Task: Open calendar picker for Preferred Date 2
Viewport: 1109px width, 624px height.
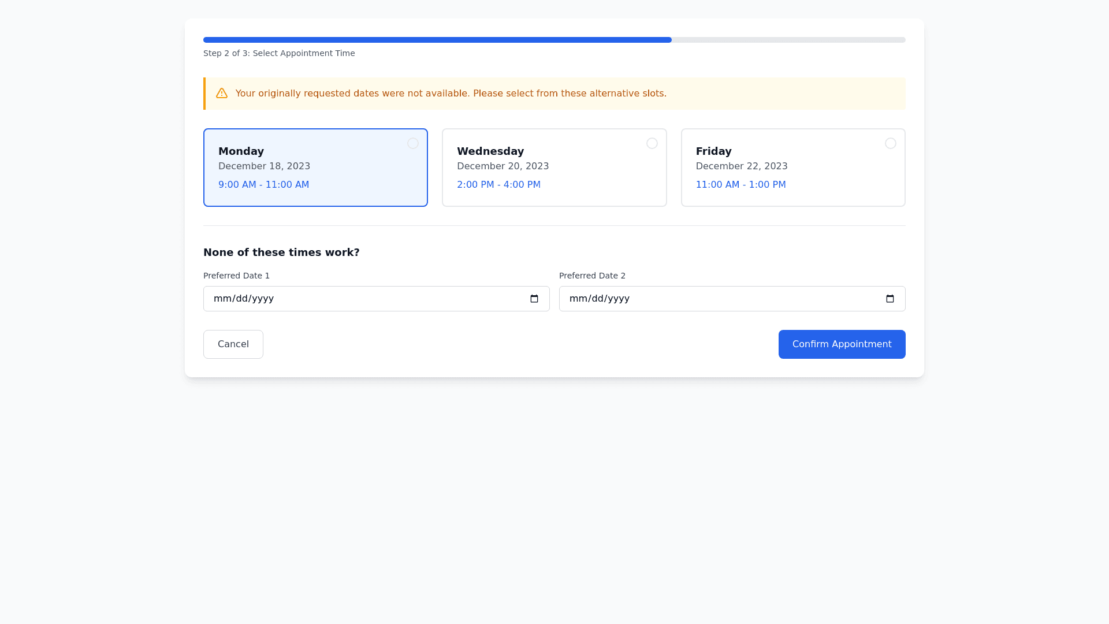Action: pyautogui.click(x=890, y=299)
